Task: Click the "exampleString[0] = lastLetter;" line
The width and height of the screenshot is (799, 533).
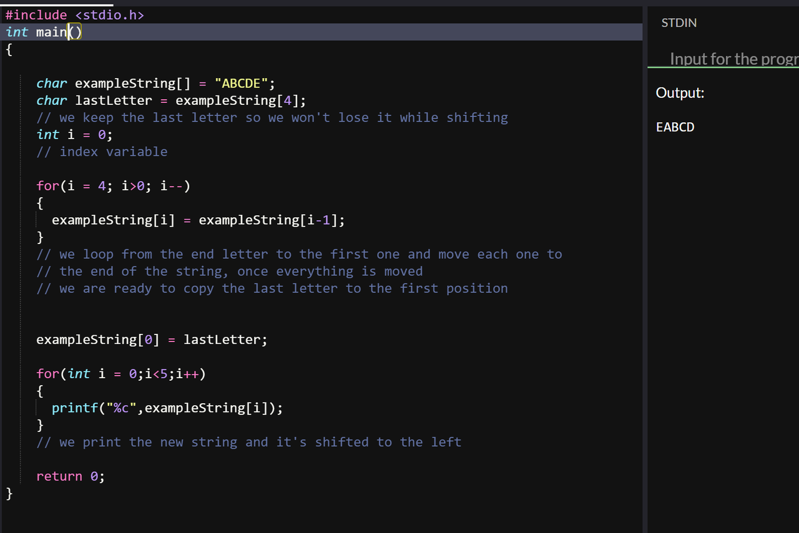Action: (152, 340)
